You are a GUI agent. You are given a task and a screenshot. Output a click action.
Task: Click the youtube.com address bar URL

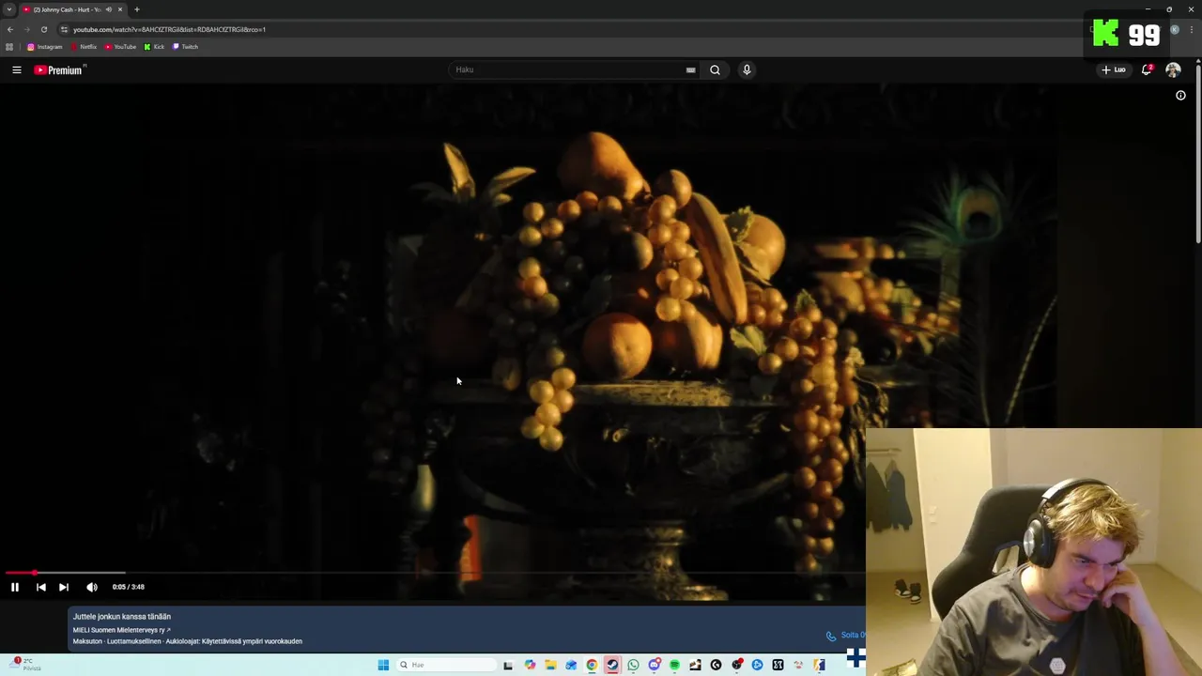click(169, 29)
